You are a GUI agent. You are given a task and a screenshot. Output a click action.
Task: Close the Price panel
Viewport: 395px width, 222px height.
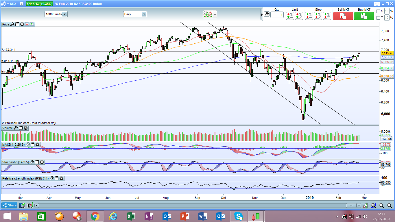22,24
